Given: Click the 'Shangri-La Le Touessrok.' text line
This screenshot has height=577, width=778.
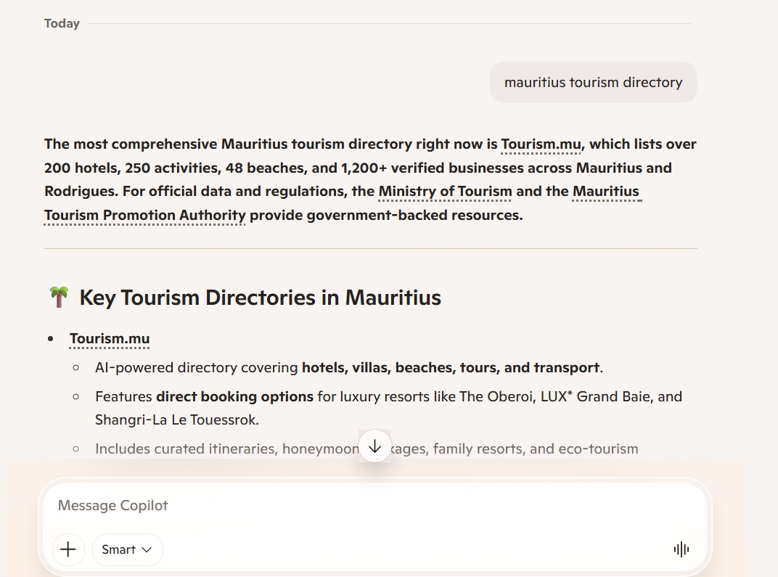Looking at the screenshot, I should [177, 420].
